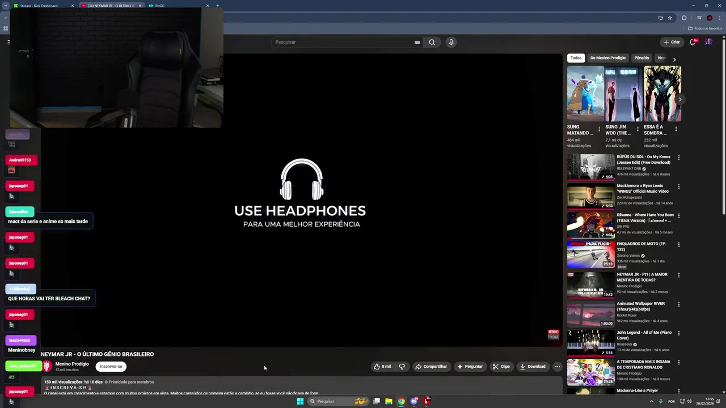
Task: Show next filter chips with arrow
Action: point(674,59)
